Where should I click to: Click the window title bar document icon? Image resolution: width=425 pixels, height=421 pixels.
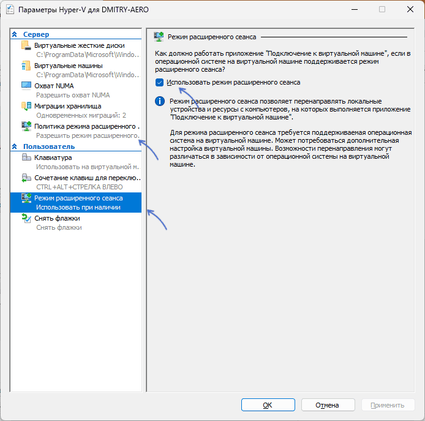coord(10,9)
